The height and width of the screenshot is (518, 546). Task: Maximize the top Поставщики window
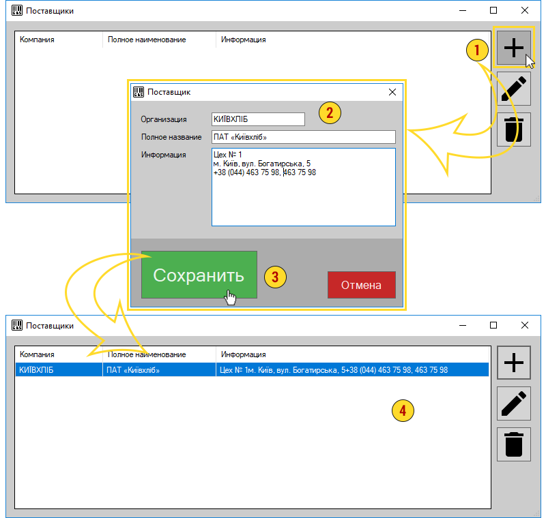[493, 10]
